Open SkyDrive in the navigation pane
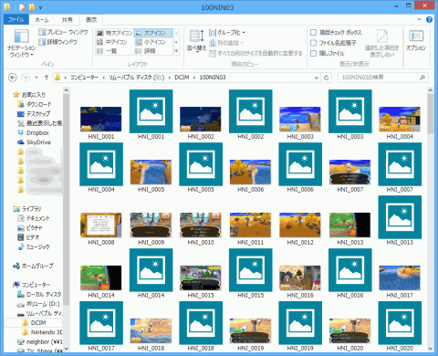The height and width of the screenshot is (356, 438). (x=34, y=142)
